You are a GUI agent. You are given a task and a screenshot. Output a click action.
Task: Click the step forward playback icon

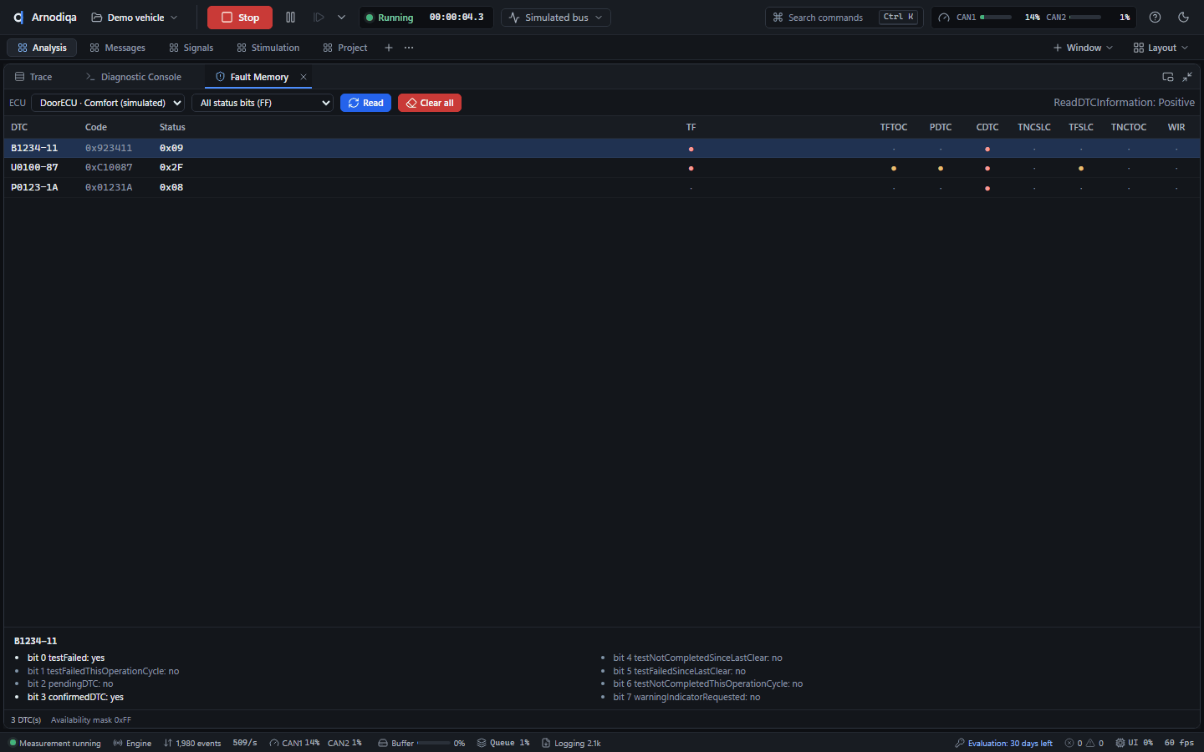[x=319, y=18]
